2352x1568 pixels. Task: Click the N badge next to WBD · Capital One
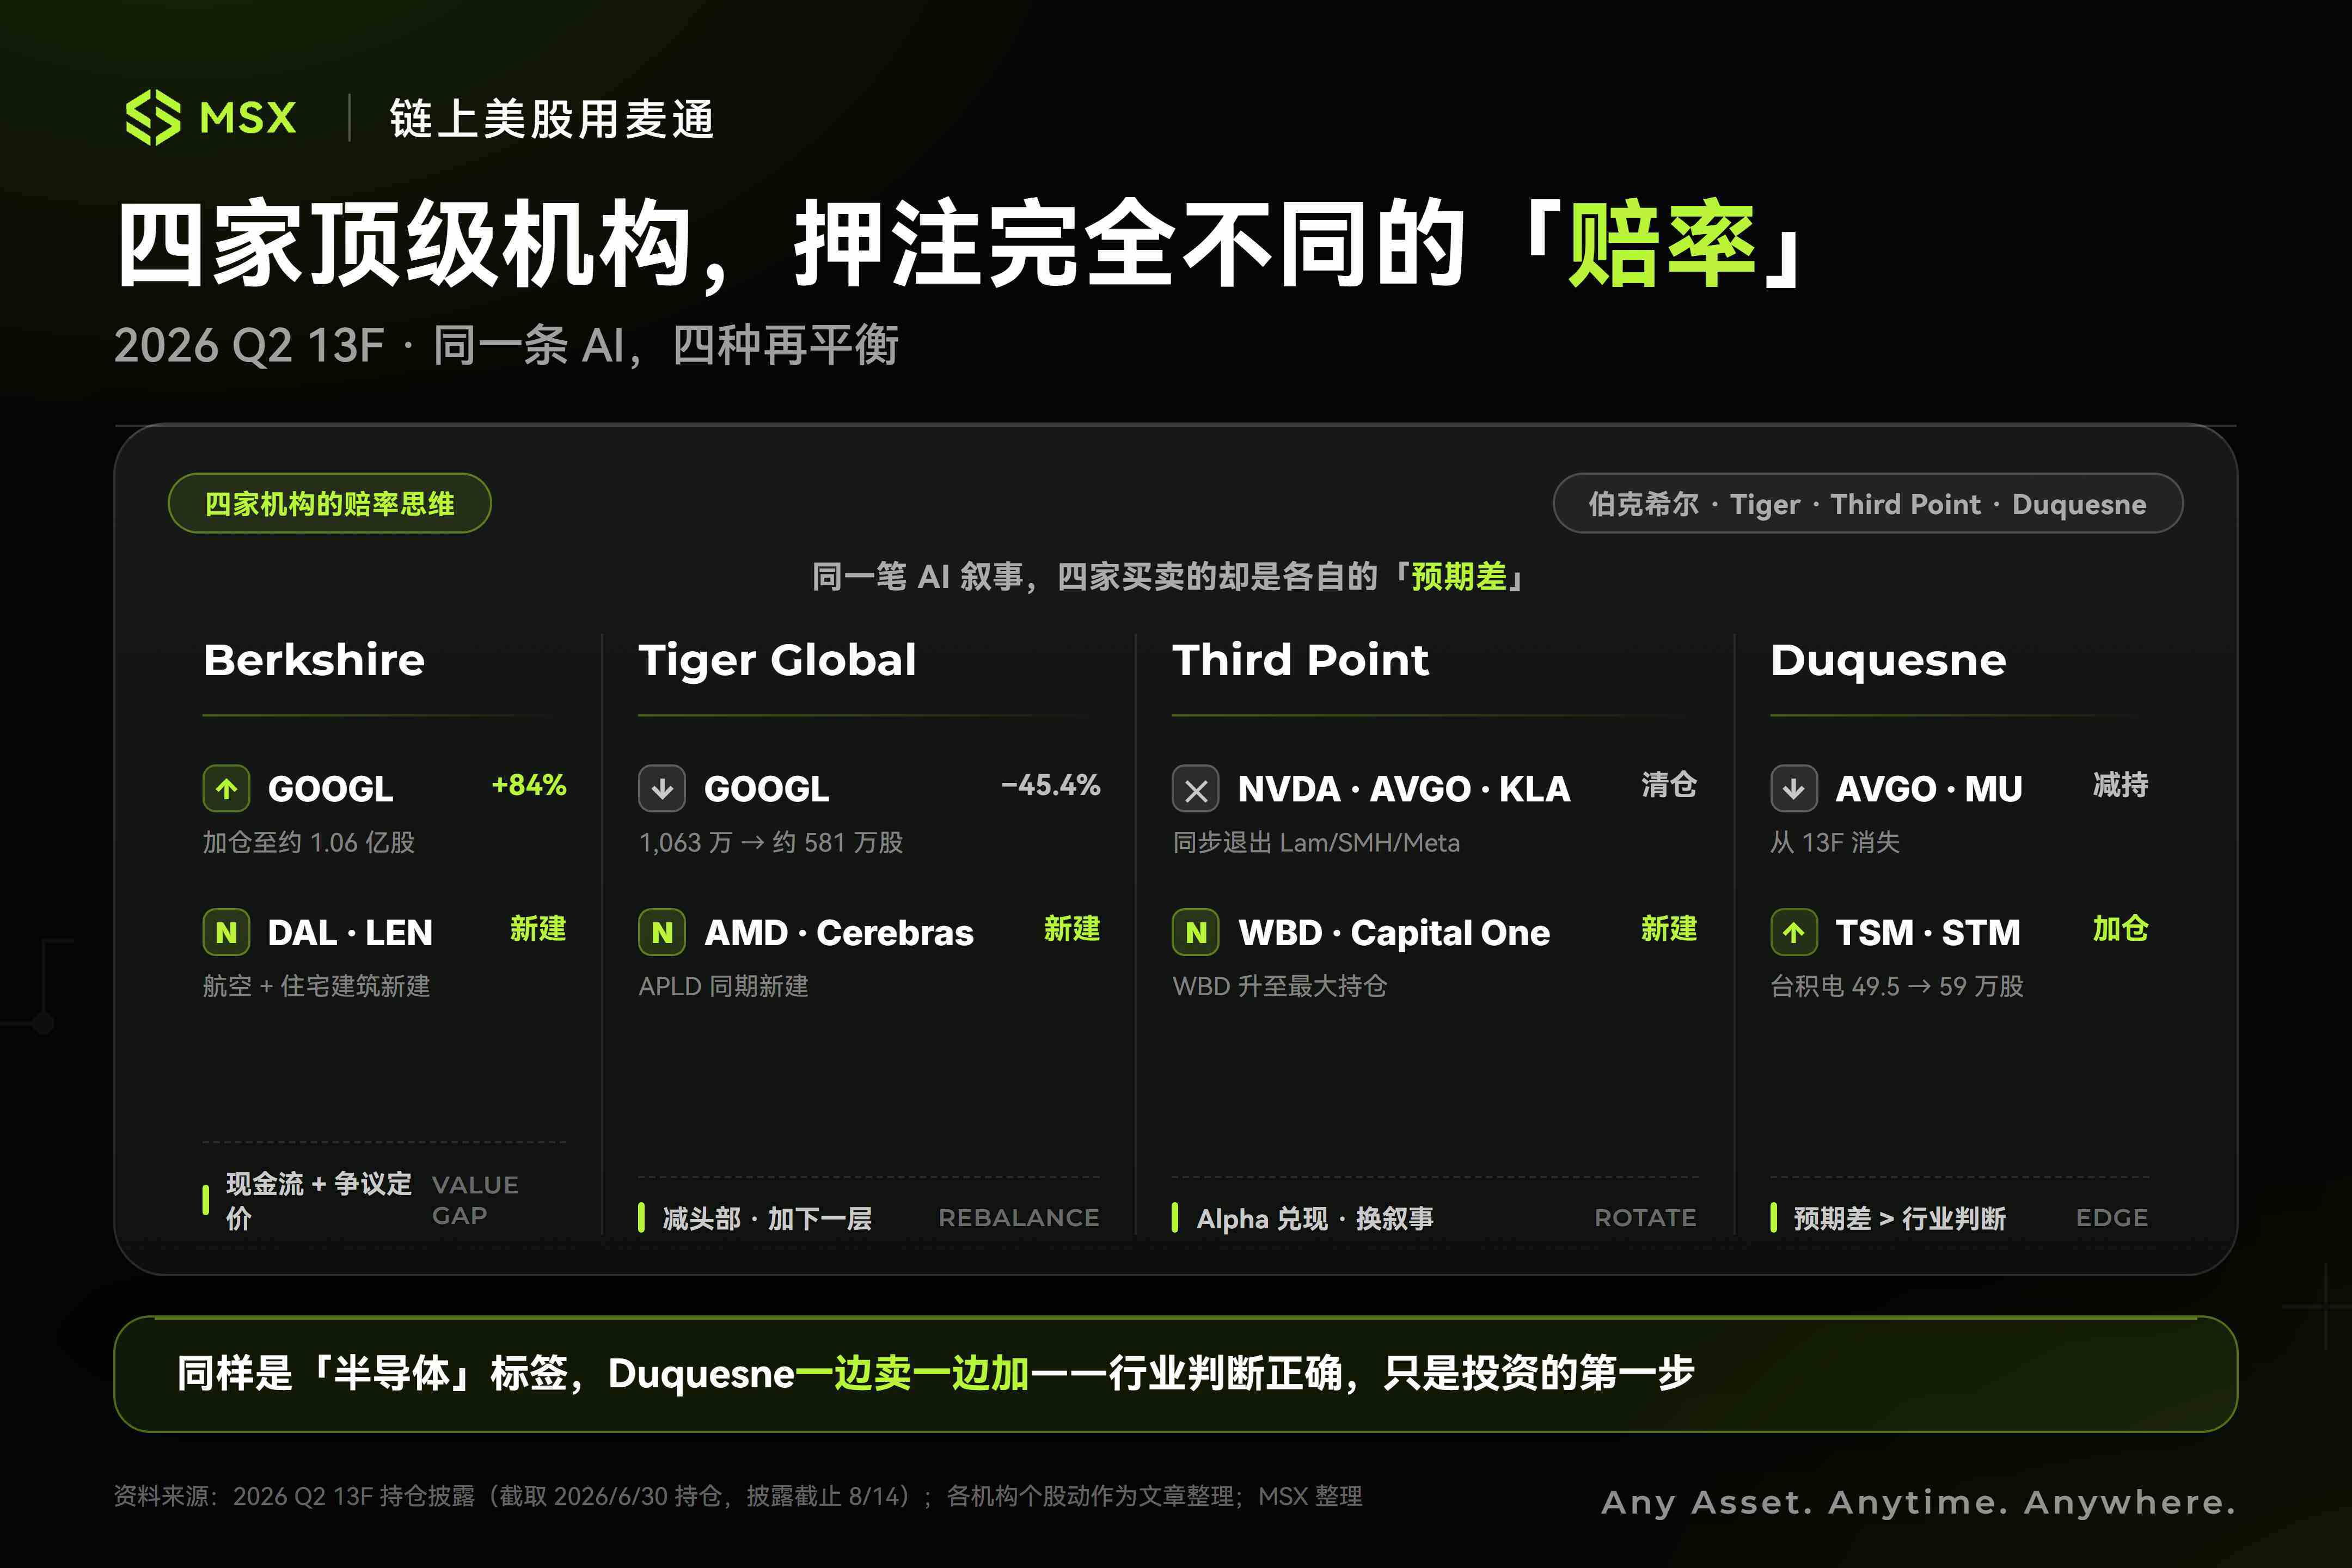point(1196,933)
